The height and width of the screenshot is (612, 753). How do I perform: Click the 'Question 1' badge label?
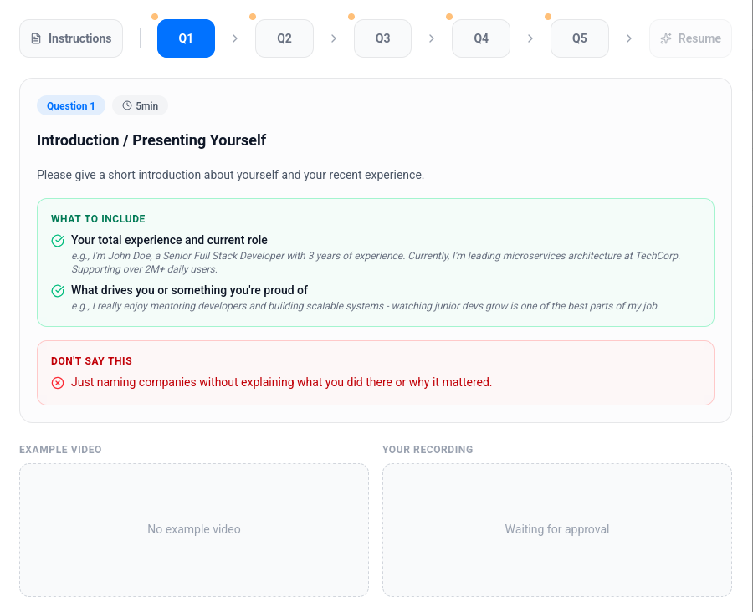point(71,106)
